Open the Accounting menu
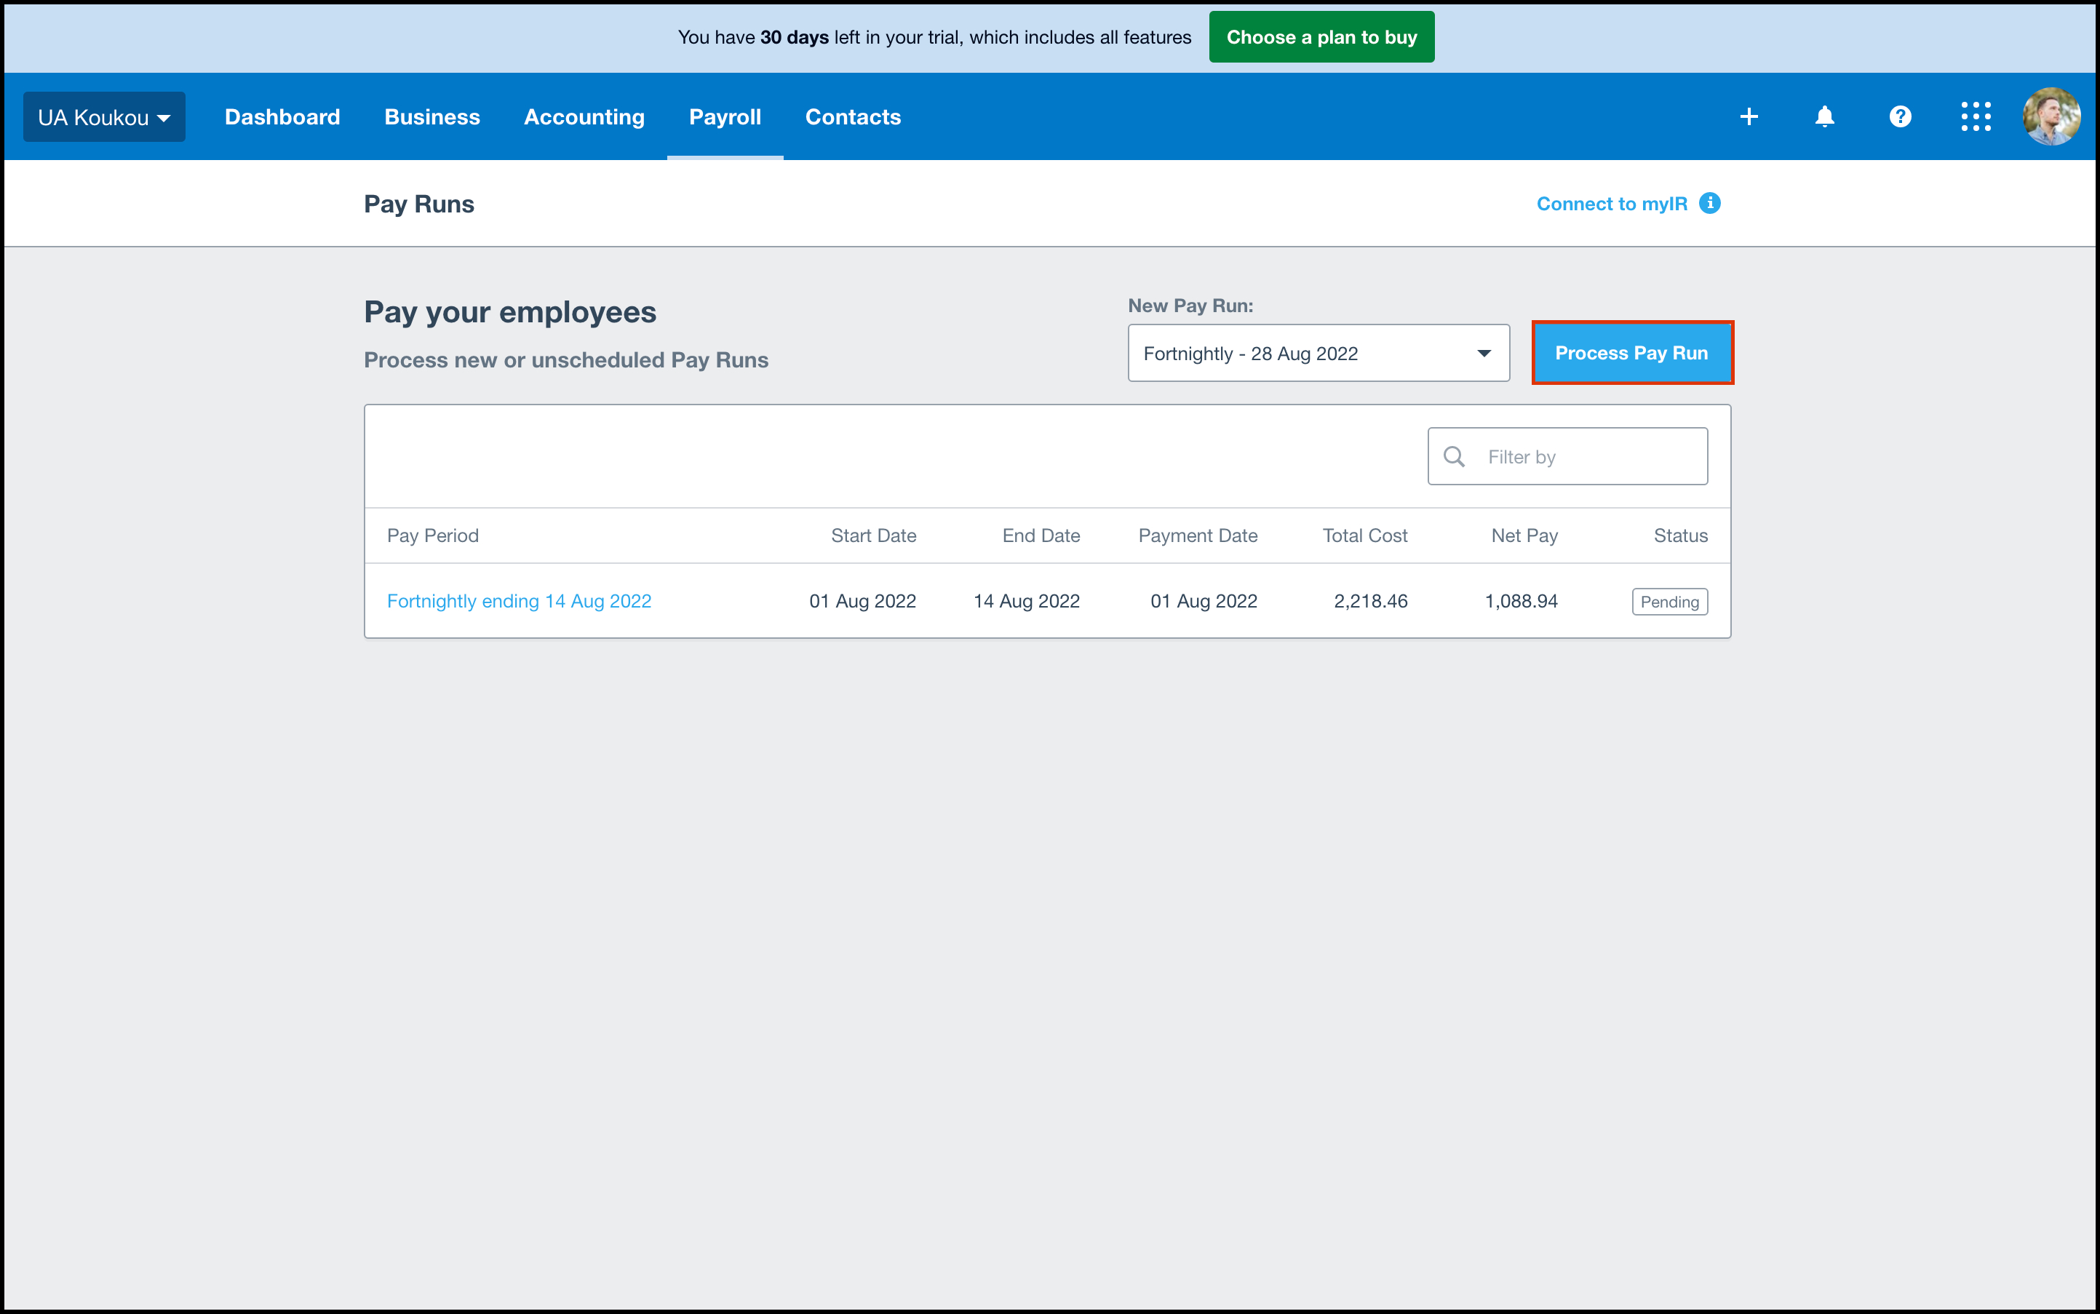 [584, 117]
